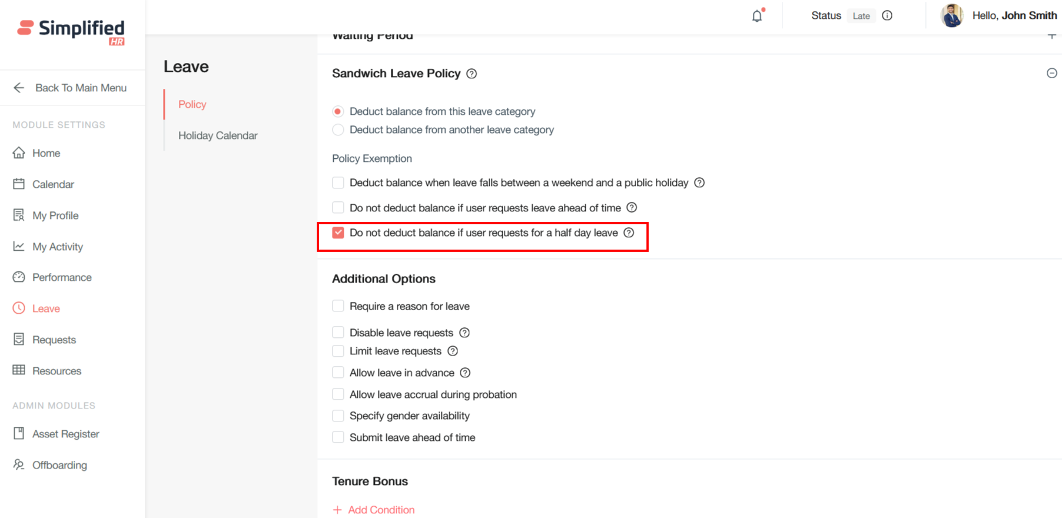Select Deduct balance from another leave category
Screen dimensions: 1062x518
coord(338,130)
